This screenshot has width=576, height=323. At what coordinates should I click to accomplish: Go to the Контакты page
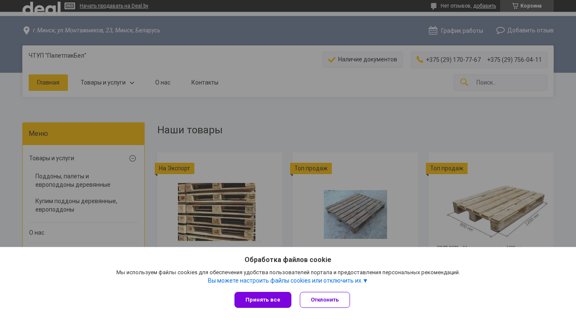pos(205,82)
